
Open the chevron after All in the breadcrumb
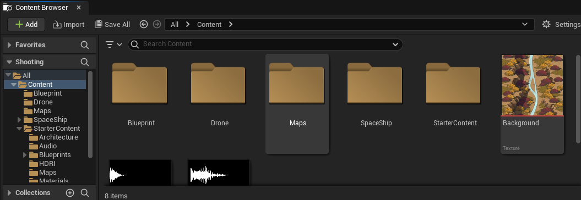point(188,24)
